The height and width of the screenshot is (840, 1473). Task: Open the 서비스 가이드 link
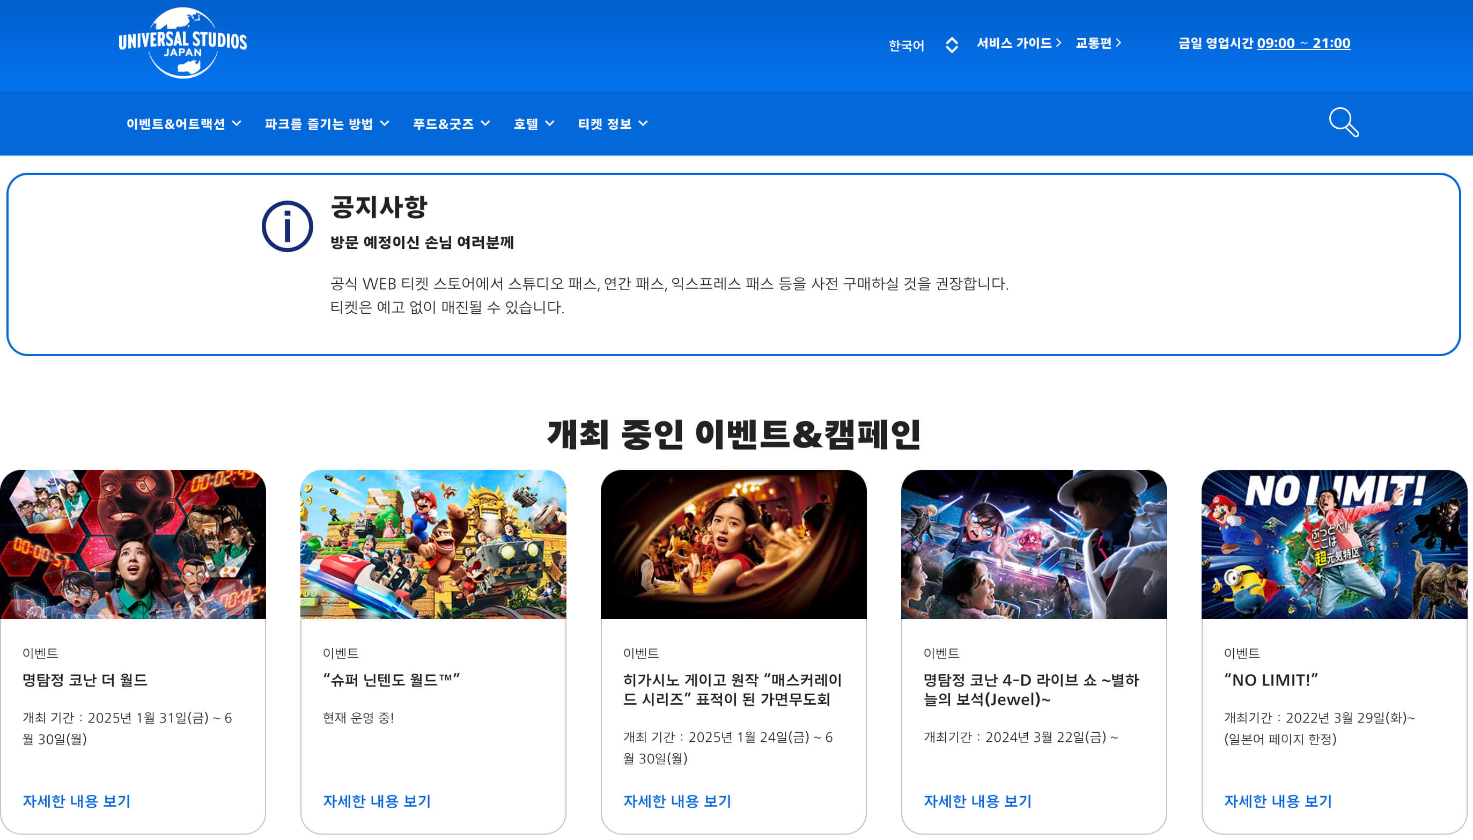(x=1018, y=43)
